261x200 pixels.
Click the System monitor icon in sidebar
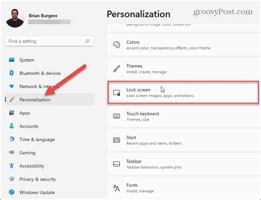tap(12, 60)
